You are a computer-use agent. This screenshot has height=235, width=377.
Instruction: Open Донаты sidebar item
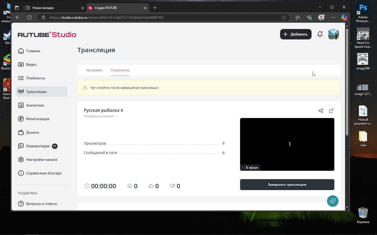pyautogui.click(x=42, y=132)
